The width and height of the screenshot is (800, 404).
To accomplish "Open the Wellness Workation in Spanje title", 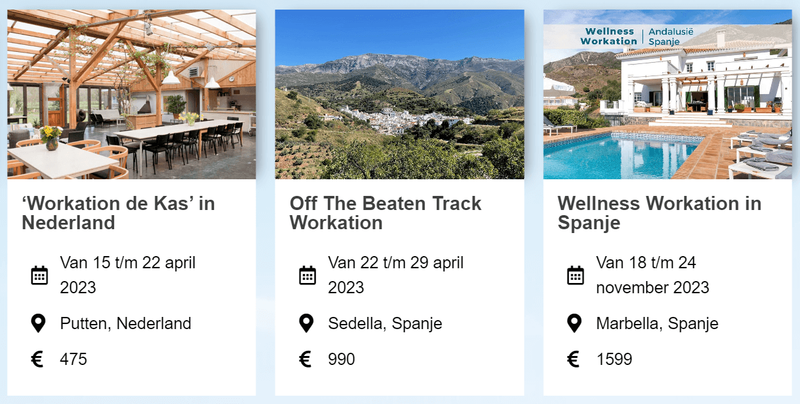I will click(x=659, y=213).
